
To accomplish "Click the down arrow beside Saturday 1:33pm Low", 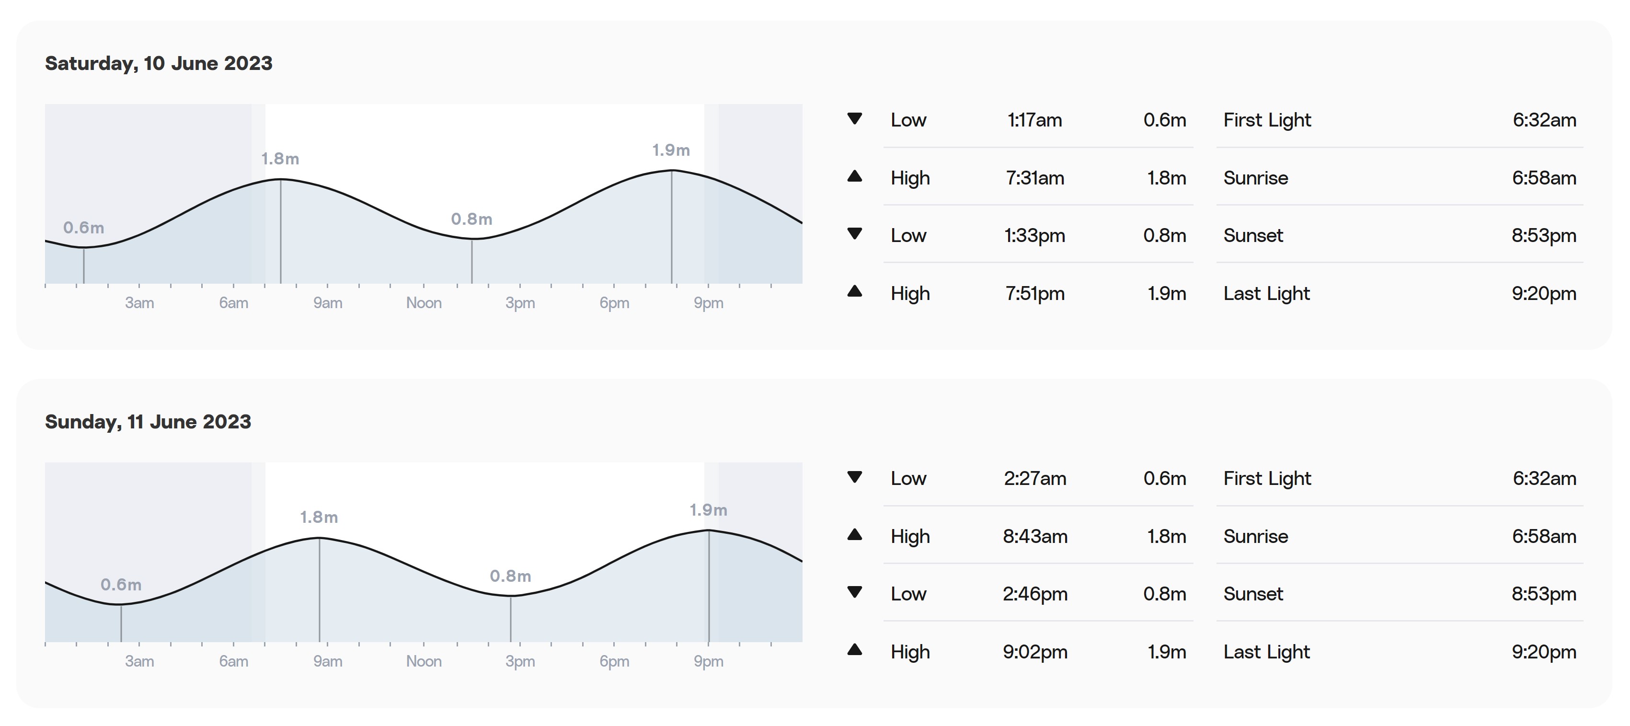I will pos(854,233).
